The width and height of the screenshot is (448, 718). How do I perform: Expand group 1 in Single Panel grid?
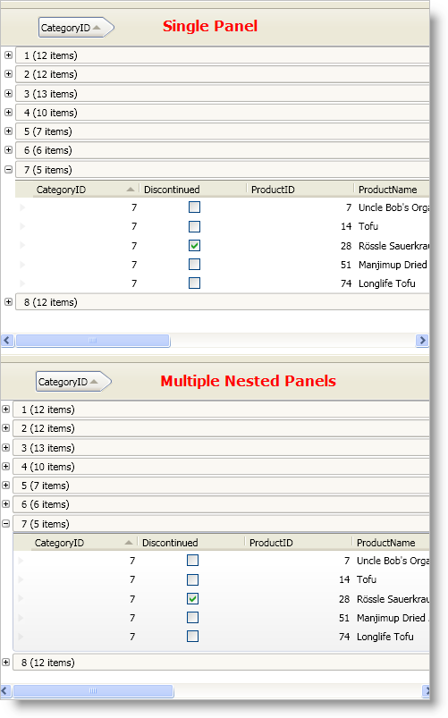click(x=8, y=55)
